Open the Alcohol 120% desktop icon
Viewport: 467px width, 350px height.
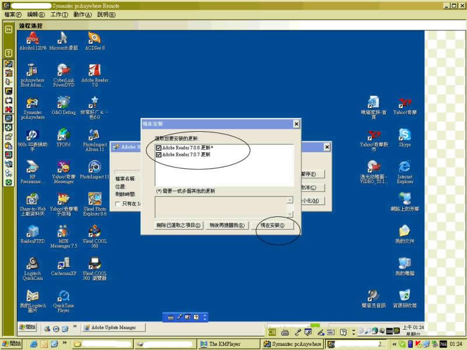pyautogui.click(x=33, y=41)
